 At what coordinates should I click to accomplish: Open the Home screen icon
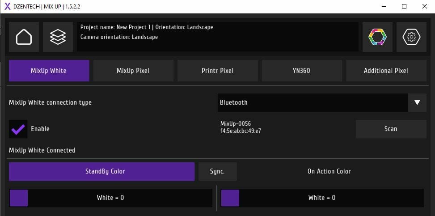click(x=24, y=37)
